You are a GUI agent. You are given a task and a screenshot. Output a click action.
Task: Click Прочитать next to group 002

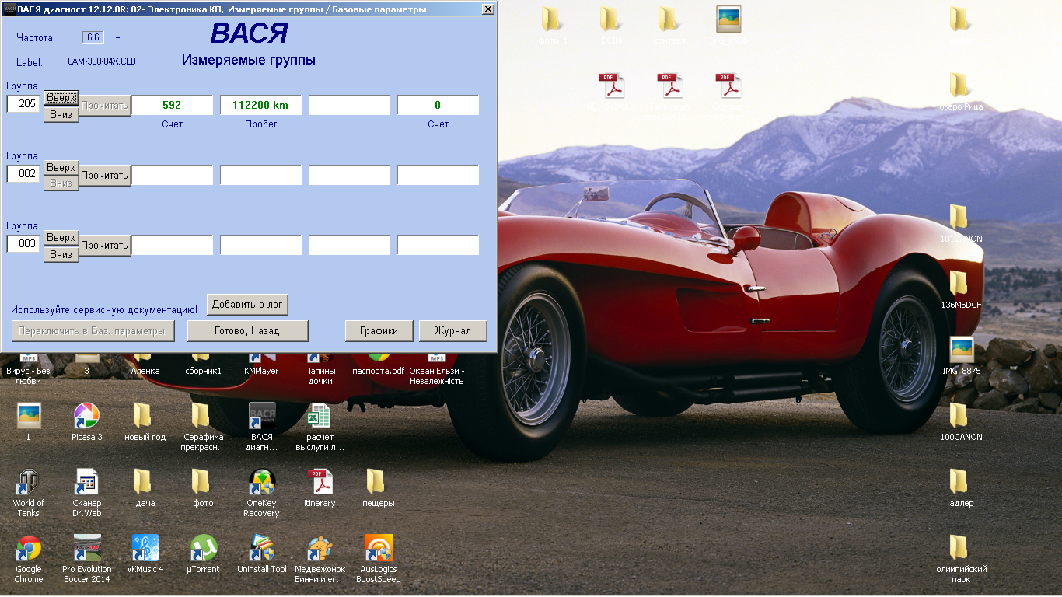tap(105, 175)
